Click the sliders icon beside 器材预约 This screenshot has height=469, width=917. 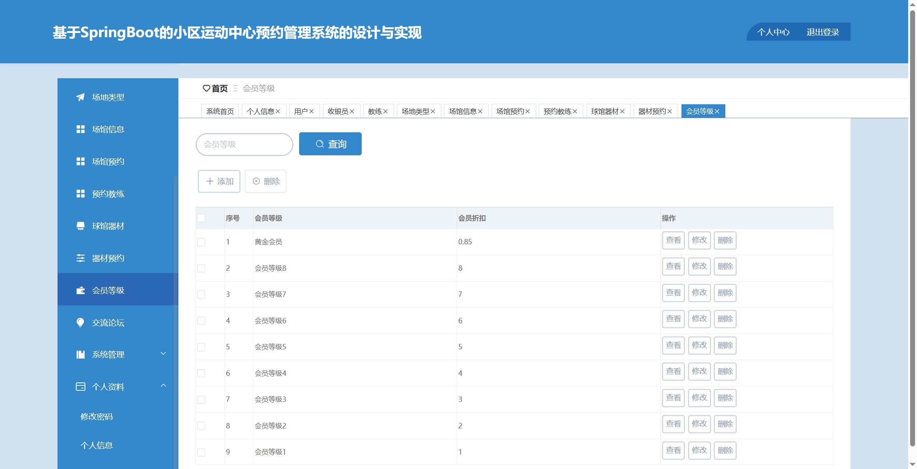(80, 258)
